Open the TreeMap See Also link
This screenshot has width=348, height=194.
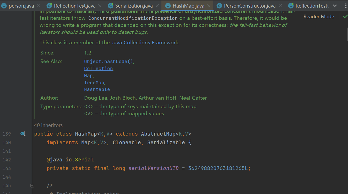tap(94, 82)
